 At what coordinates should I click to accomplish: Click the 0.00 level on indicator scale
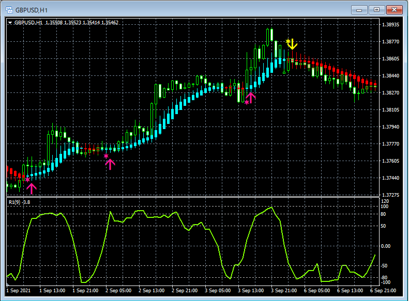(387, 246)
